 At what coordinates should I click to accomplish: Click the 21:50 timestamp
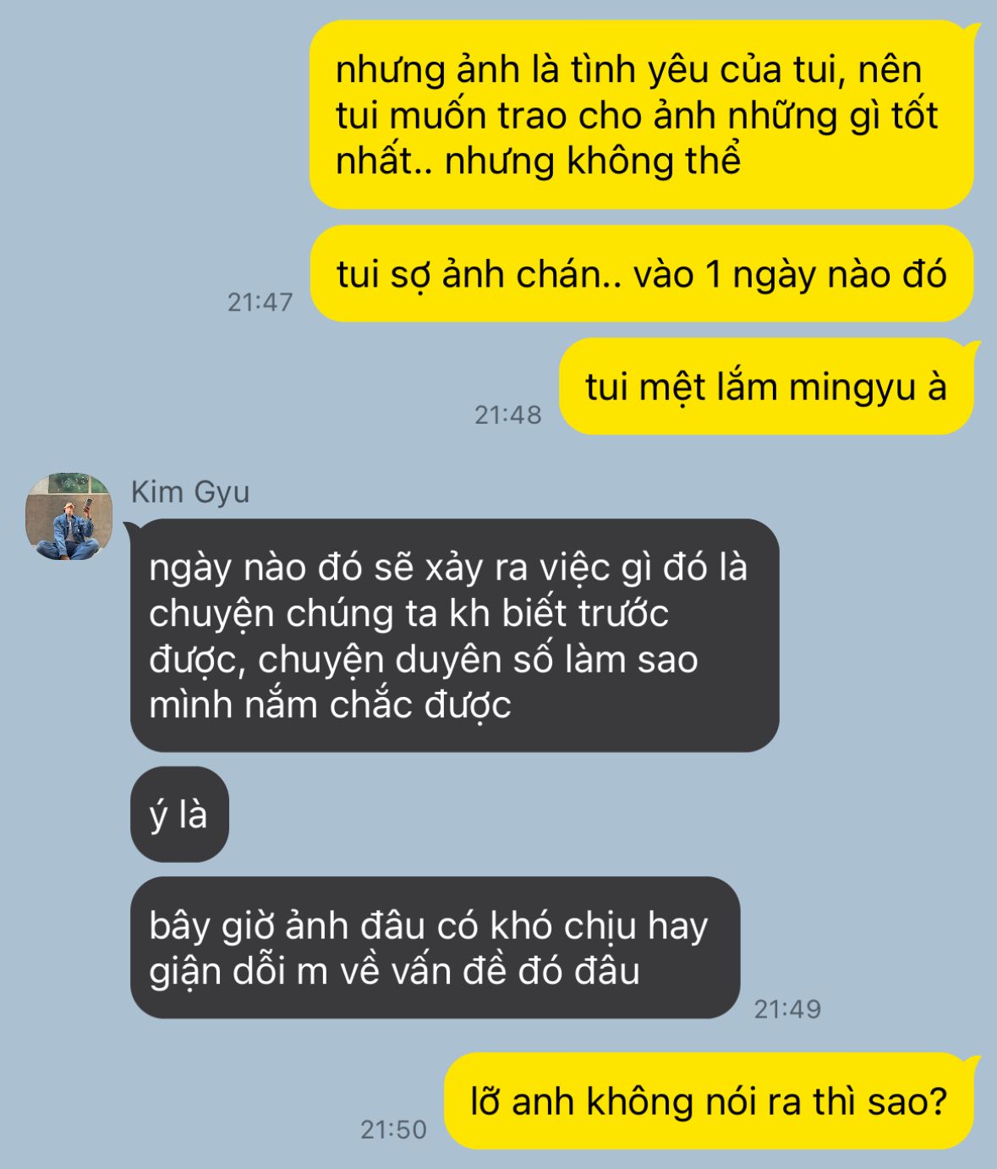pyautogui.click(x=393, y=1129)
